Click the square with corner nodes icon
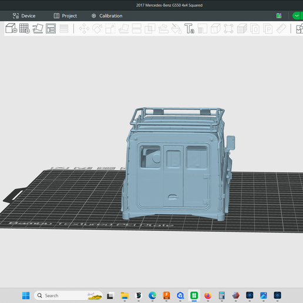Screen dimensions: 303x303 228,29
